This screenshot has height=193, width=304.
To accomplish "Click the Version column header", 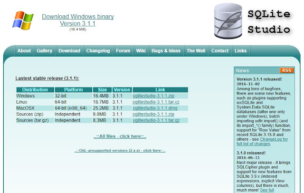I will [x=122, y=90].
